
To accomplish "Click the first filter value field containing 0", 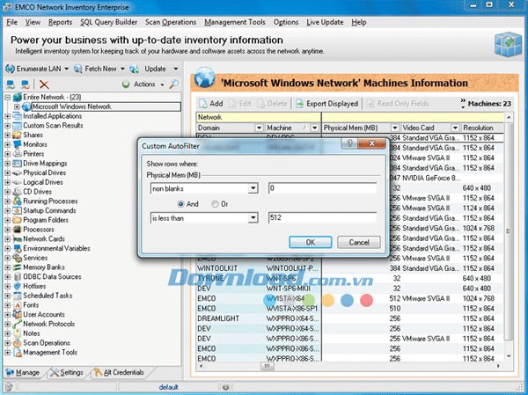I will (323, 188).
